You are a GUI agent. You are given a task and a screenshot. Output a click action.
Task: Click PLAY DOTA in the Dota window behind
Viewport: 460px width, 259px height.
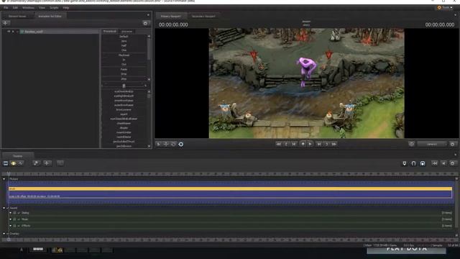point(406,249)
